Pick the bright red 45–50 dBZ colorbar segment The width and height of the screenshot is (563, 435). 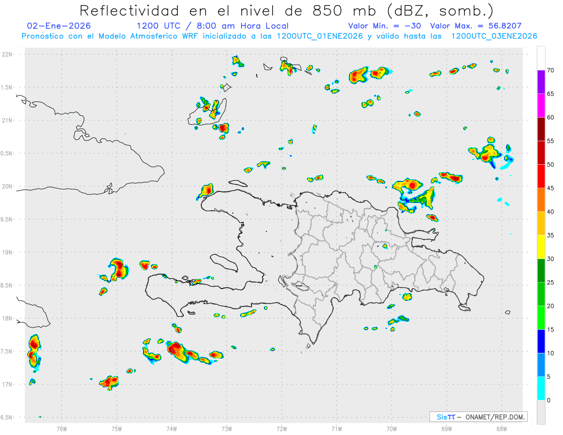[541, 176]
